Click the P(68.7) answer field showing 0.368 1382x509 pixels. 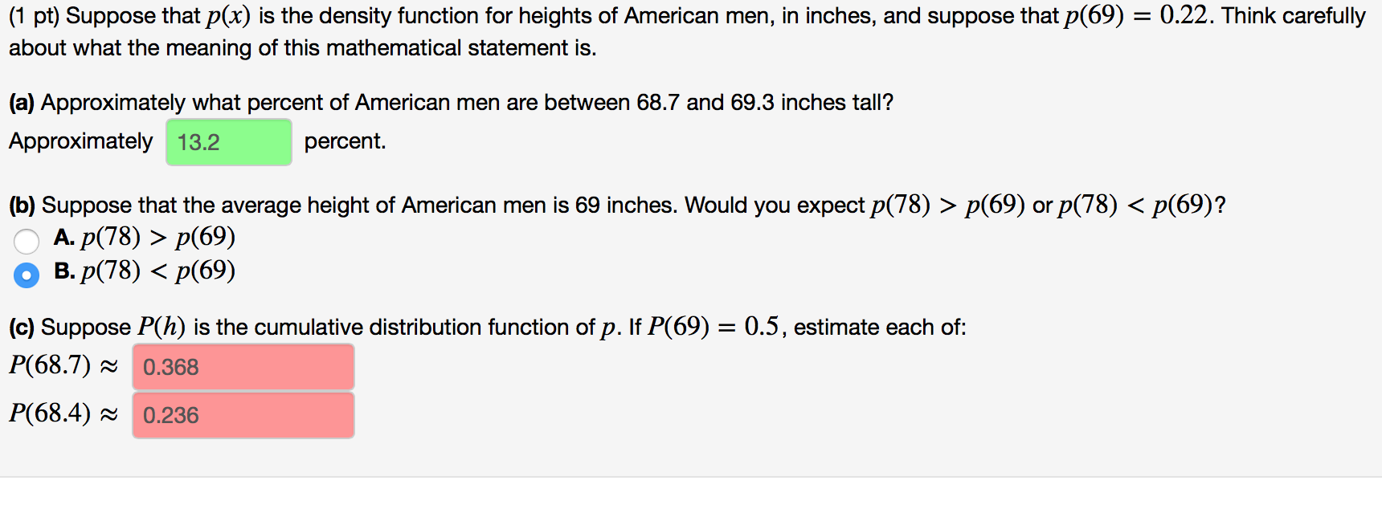point(243,367)
